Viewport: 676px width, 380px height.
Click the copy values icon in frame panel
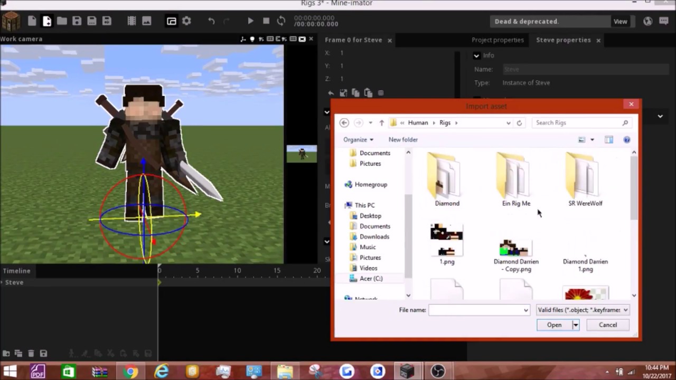click(355, 93)
